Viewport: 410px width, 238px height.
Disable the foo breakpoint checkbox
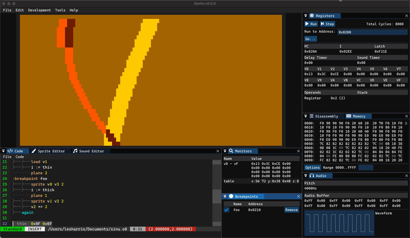226,210
